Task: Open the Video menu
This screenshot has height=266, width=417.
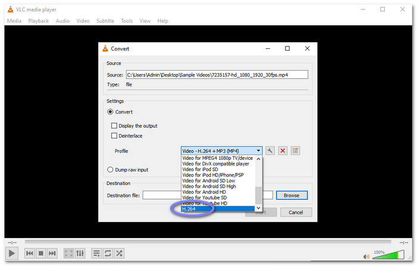Action: (x=83, y=21)
